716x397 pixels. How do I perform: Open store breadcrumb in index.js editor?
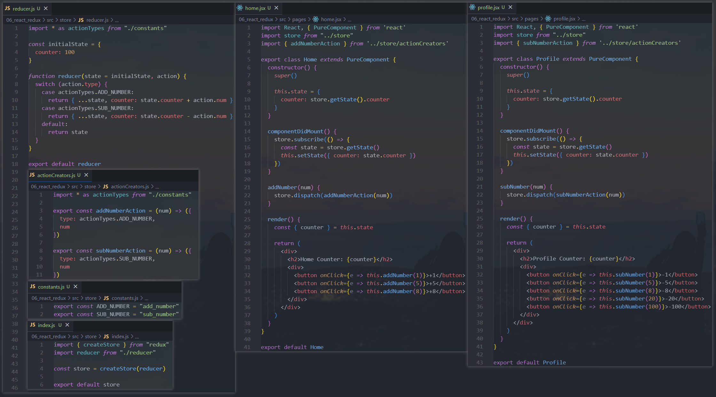(91, 336)
